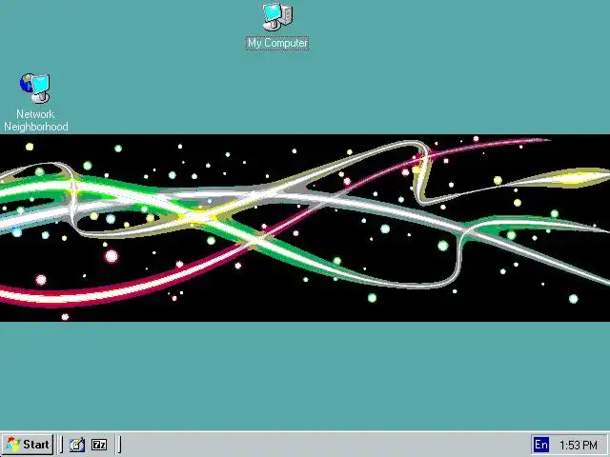Click the 1:53 PM taskbar clock
610x457 pixels.
tap(579, 445)
